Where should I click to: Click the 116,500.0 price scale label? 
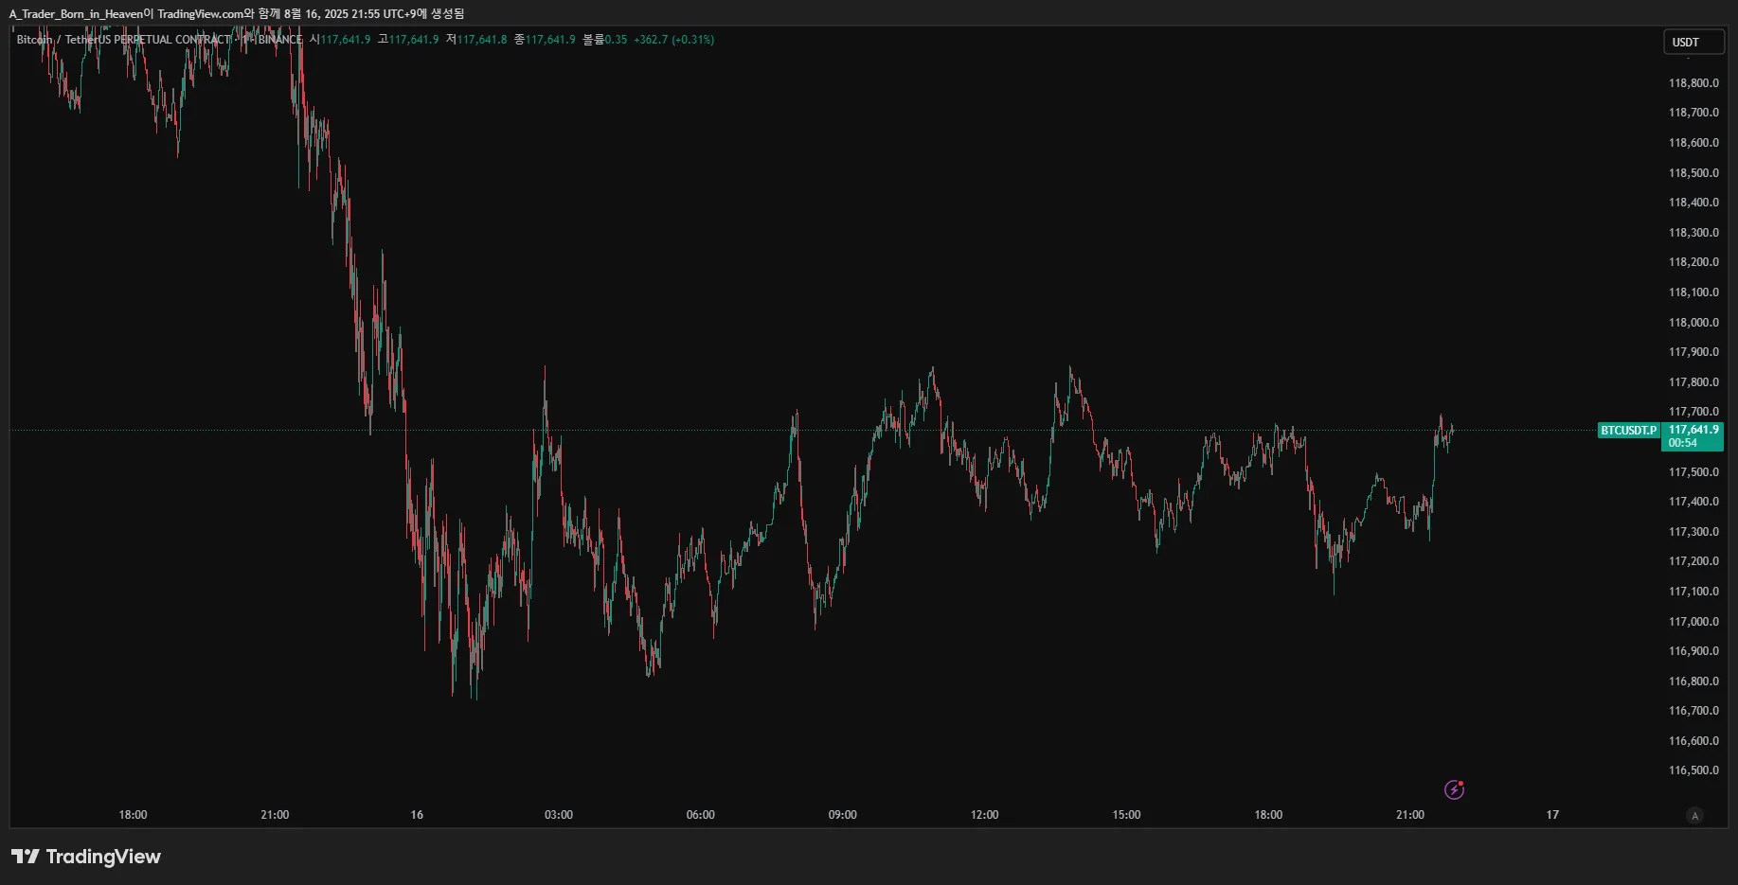coord(1693,770)
